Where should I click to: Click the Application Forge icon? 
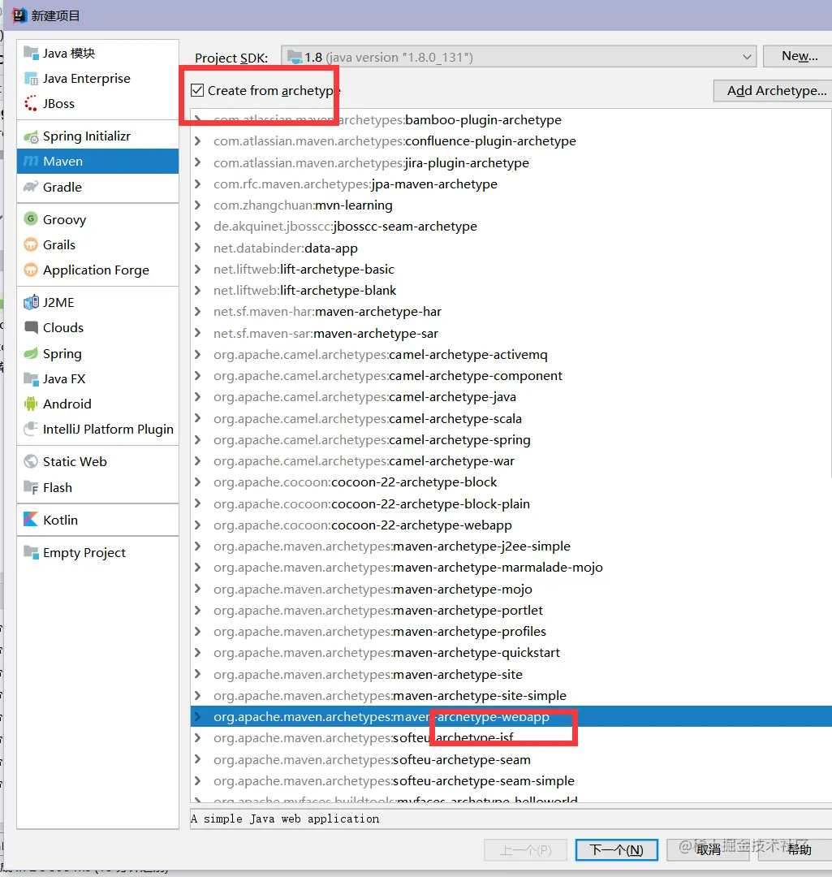tap(31, 270)
